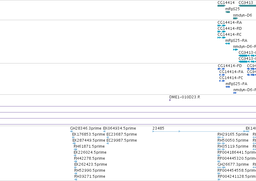256x181 pixels.
Task: Click the GH26677.3prime EST feature
Action: pos(221,167)
